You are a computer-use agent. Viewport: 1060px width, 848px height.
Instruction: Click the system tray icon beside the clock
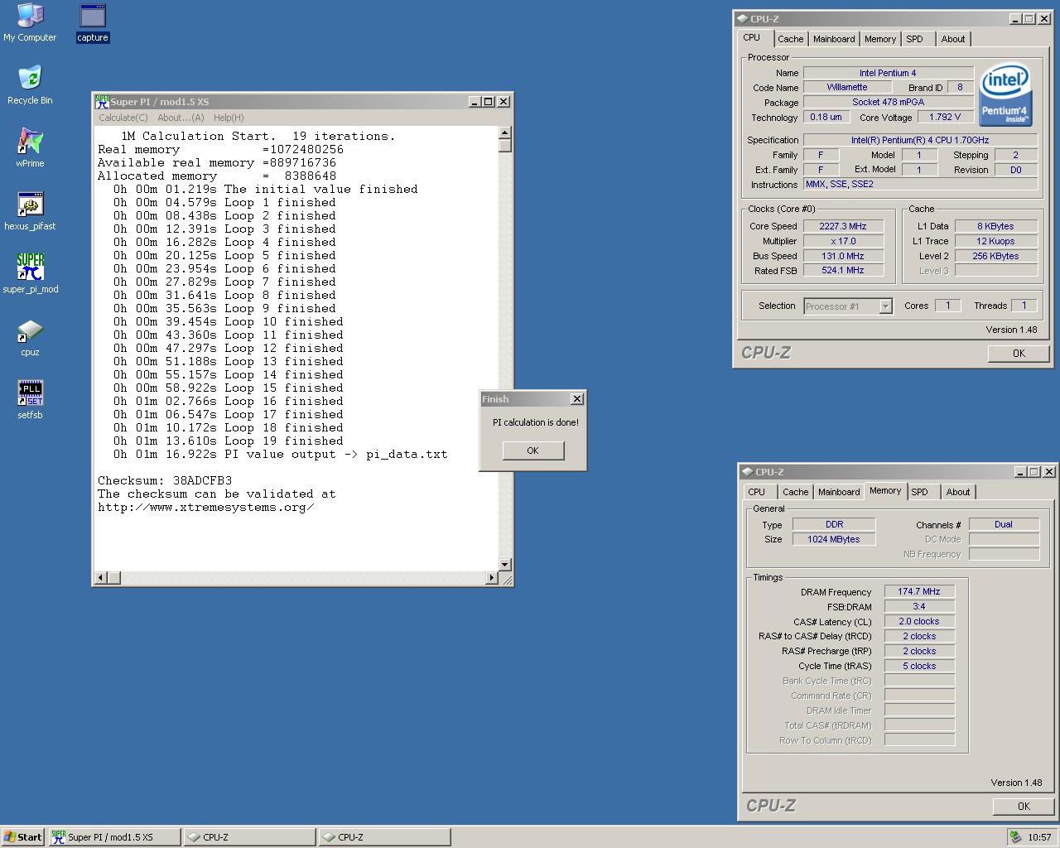pyautogui.click(x=1016, y=837)
